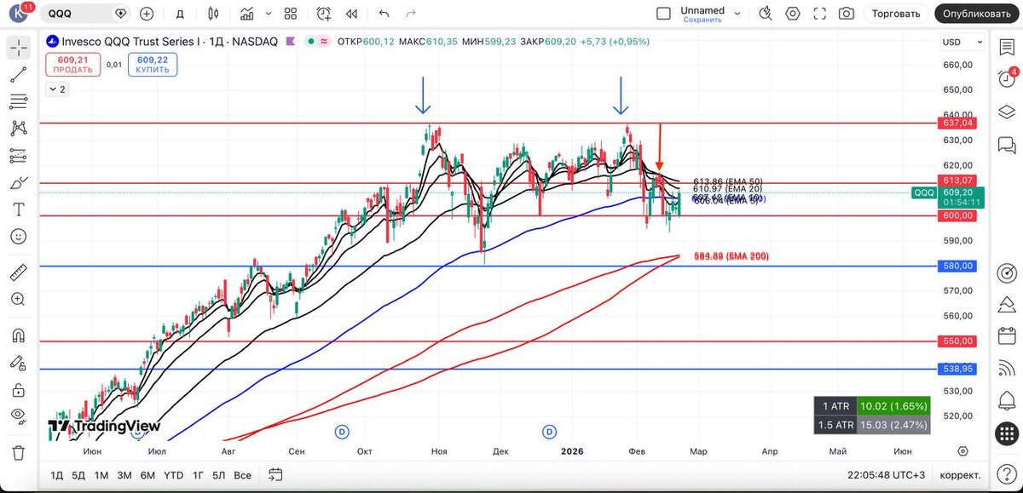
Task: Open the Д interval selector
Action: (x=180, y=14)
